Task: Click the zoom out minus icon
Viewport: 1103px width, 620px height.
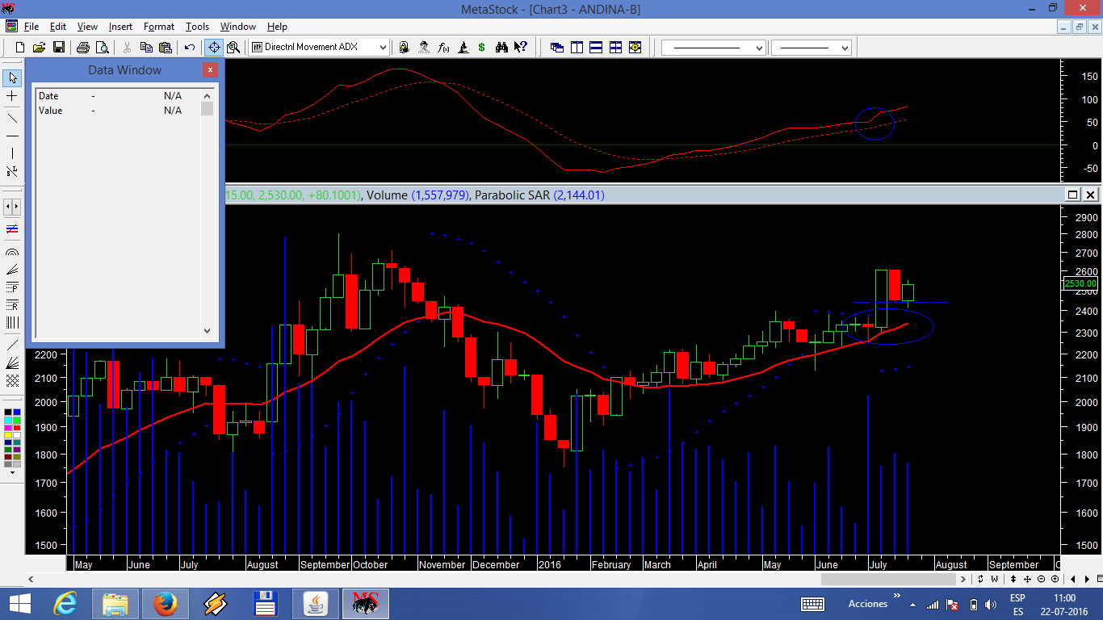Action: point(1041,579)
